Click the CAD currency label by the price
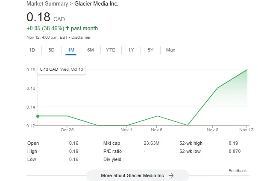Screen dimensions: 258x181 (x=59, y=19)
